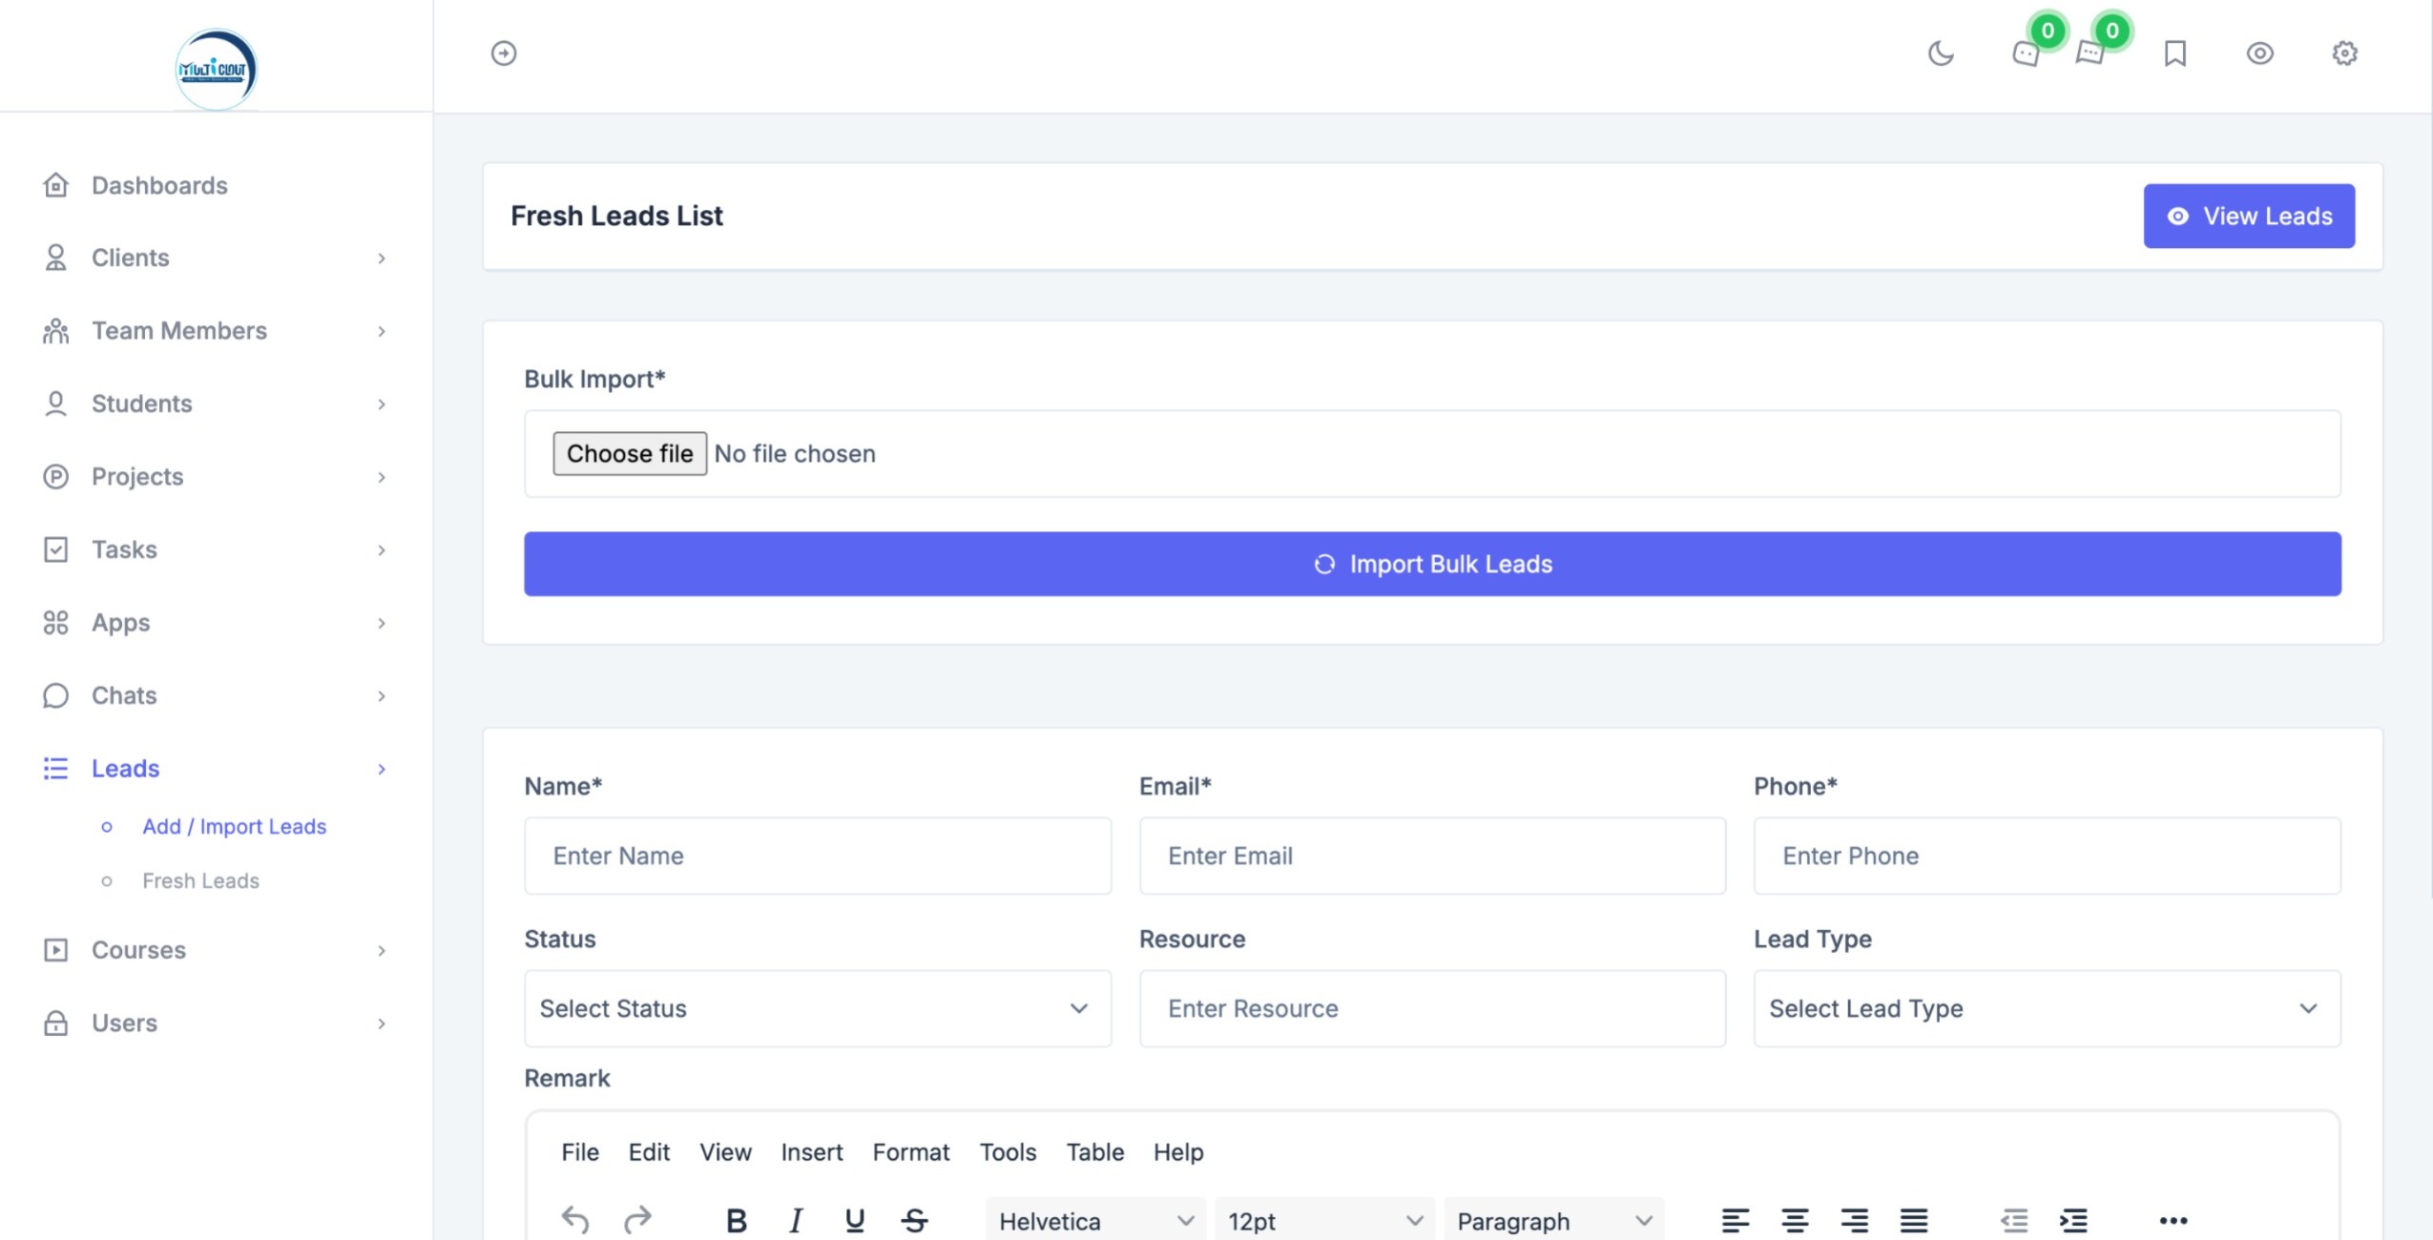
Task: Center align text in Remark editor
Action: pos(1795,1220)
